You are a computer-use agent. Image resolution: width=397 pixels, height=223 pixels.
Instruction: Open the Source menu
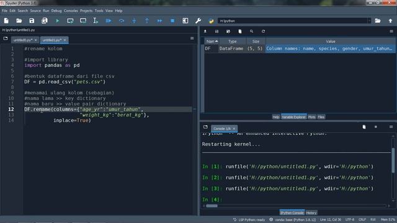35,11
